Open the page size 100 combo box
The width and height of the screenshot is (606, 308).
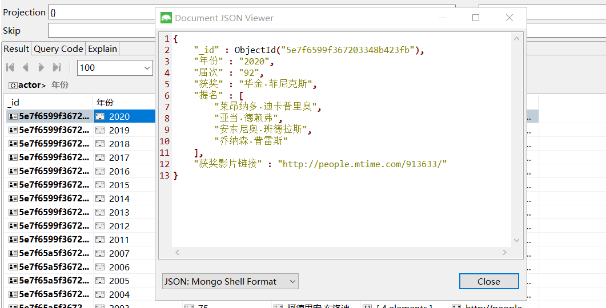click(115, 67)
